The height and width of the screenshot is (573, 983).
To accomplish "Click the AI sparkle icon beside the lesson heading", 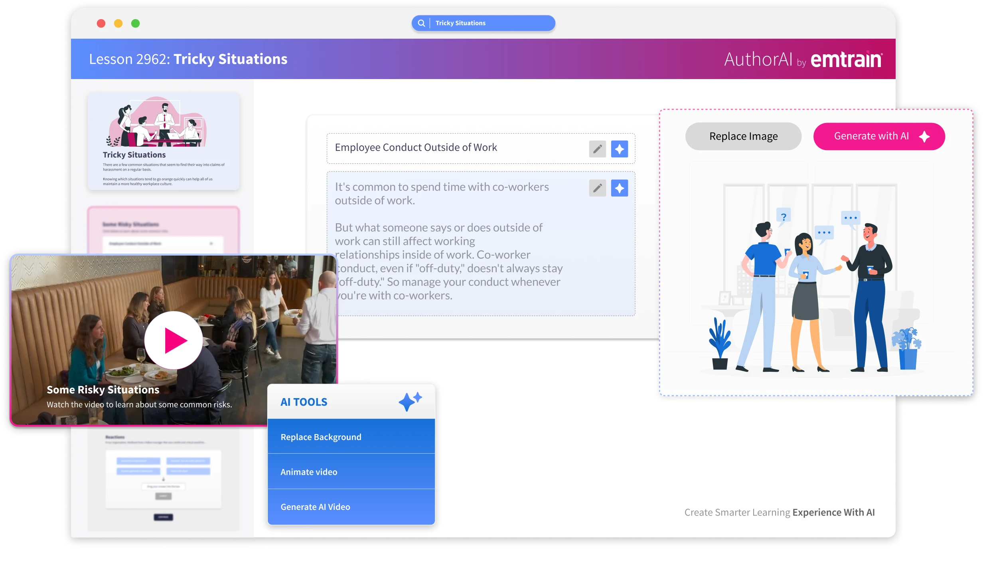I will click(x=619, y=148).
